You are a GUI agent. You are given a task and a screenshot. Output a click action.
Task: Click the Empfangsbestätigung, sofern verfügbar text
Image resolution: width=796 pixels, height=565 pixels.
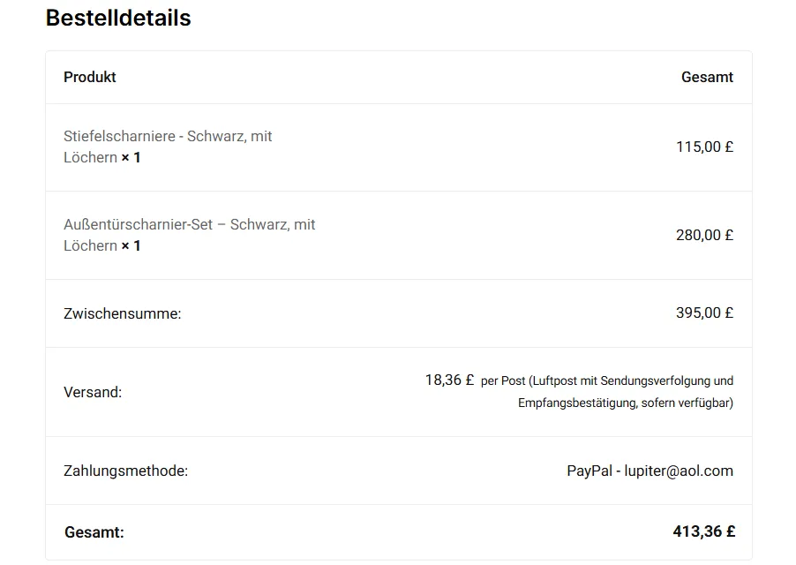click(x=626, y=403)
